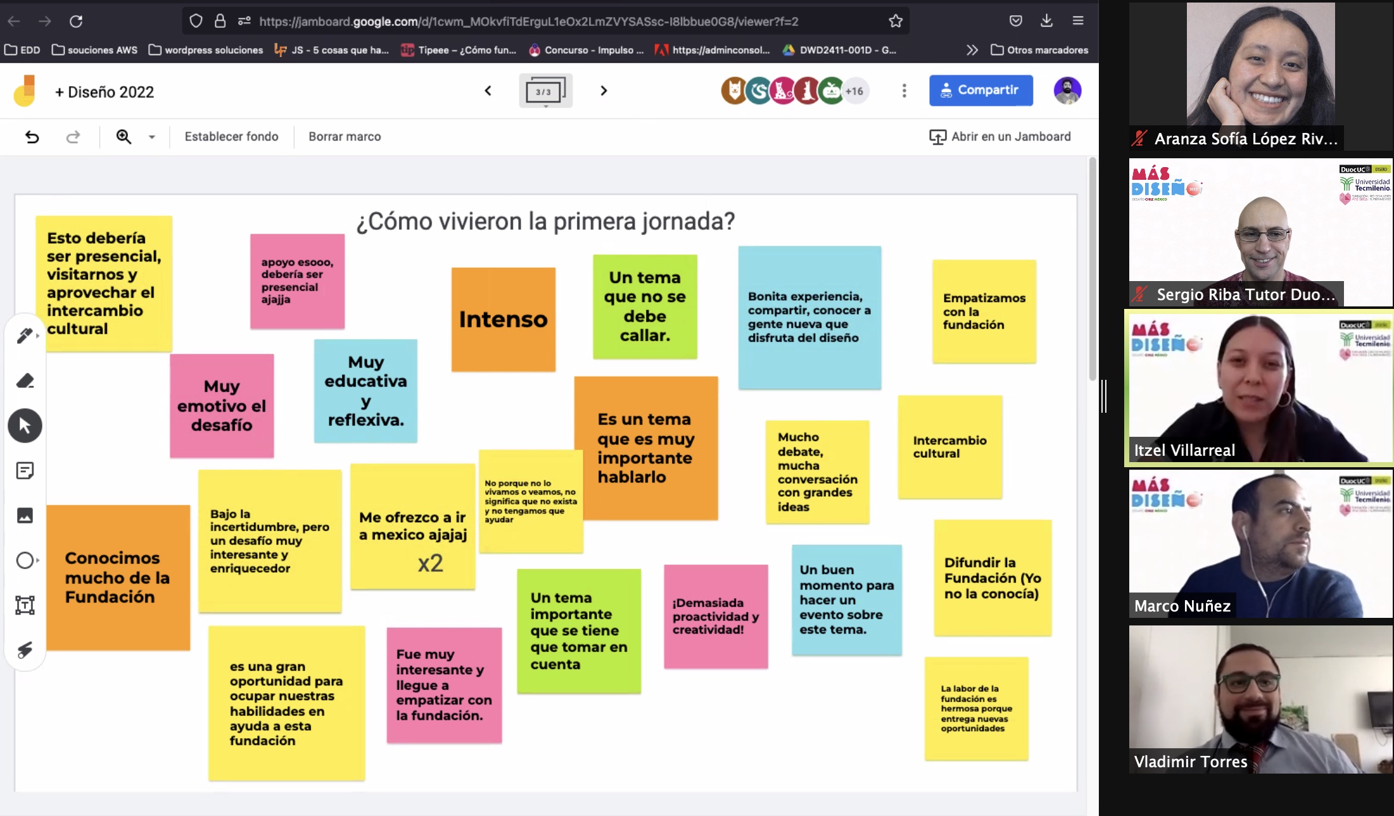1394x816 pixels.
Task: Expand the Pen tool options arrow
Action: 38,336
